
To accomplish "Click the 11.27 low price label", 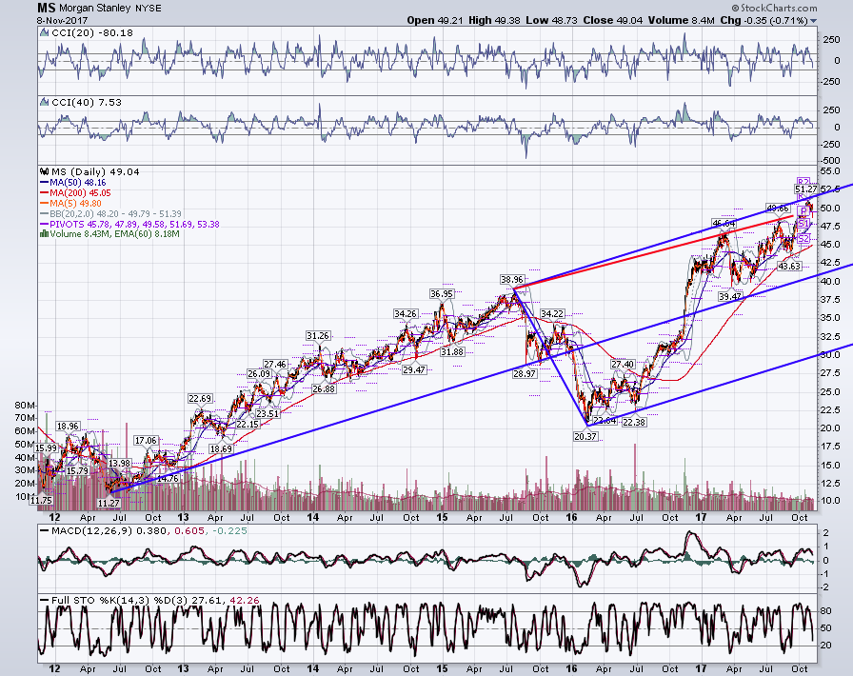I will [x=108, y=503].
